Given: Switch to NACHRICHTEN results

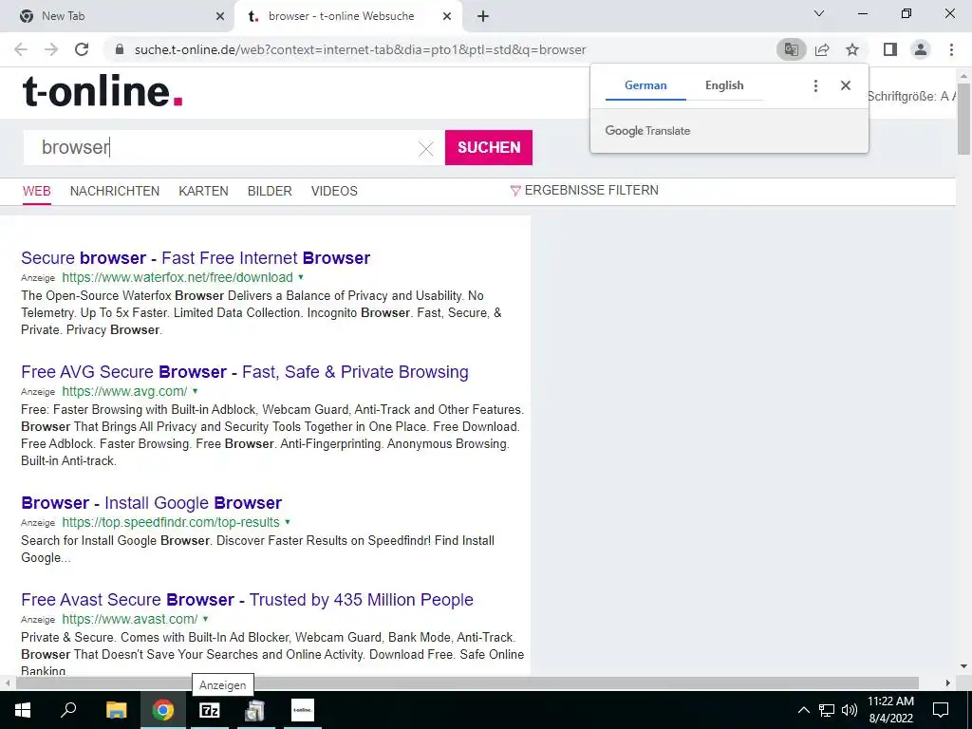Looking at the screenshot, I should tap(115, 191).
